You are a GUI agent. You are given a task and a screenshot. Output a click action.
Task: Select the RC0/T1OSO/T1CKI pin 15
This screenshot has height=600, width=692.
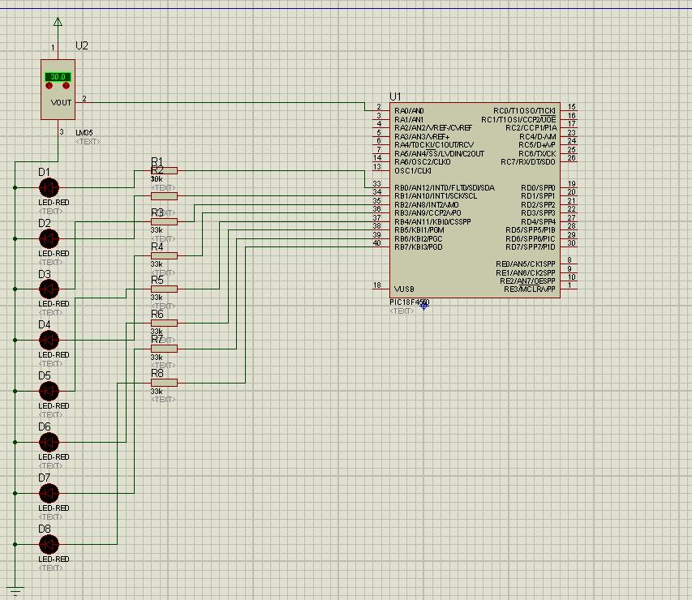pos(569,110)
